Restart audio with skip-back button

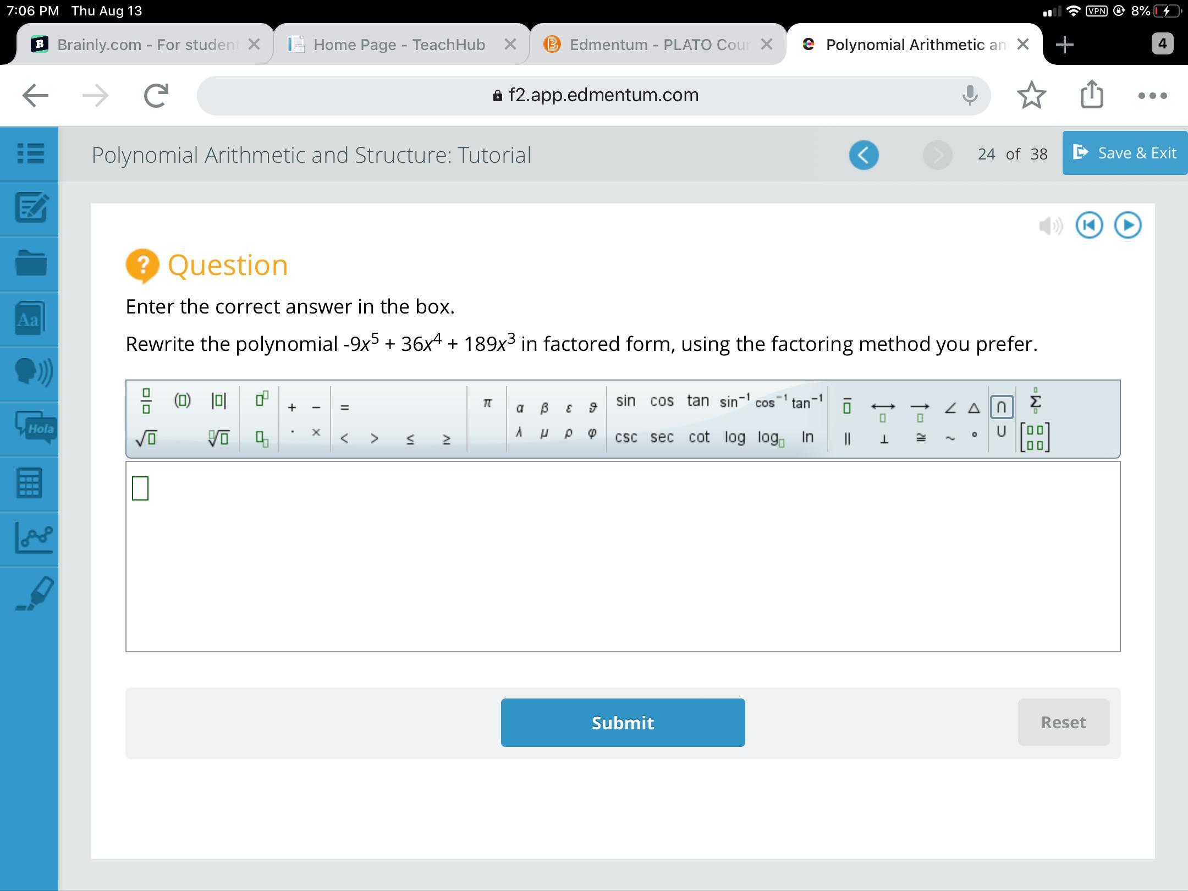pyautogui.click(x=1089, y=225)
